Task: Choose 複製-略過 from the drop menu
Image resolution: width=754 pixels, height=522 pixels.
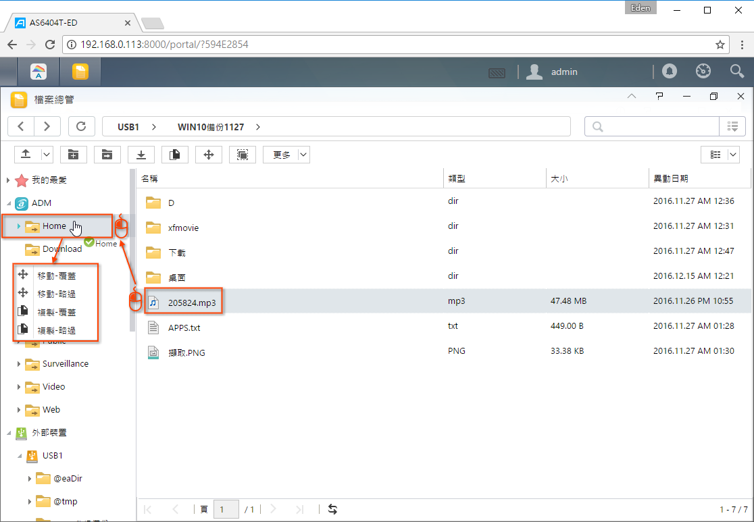Action: [x=56, y=330]
